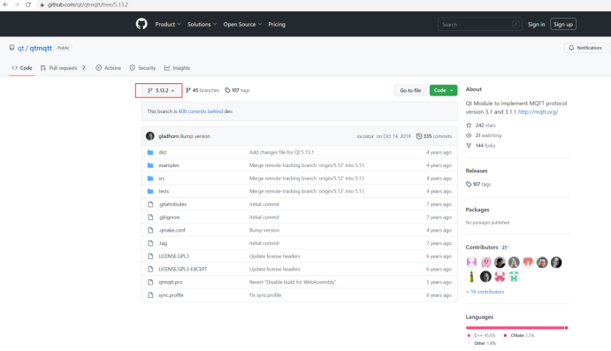611x351 pixels.
Task: Click the src folder icon
Action: pos(150,179)
